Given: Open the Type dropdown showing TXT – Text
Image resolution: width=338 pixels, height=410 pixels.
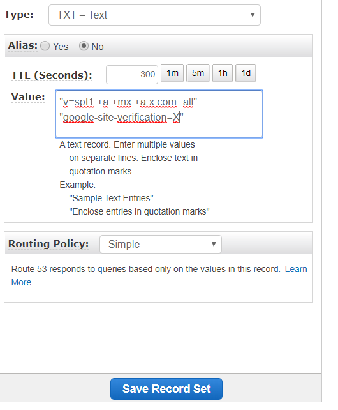Looking at the screenshot, I should click(154, 15).
